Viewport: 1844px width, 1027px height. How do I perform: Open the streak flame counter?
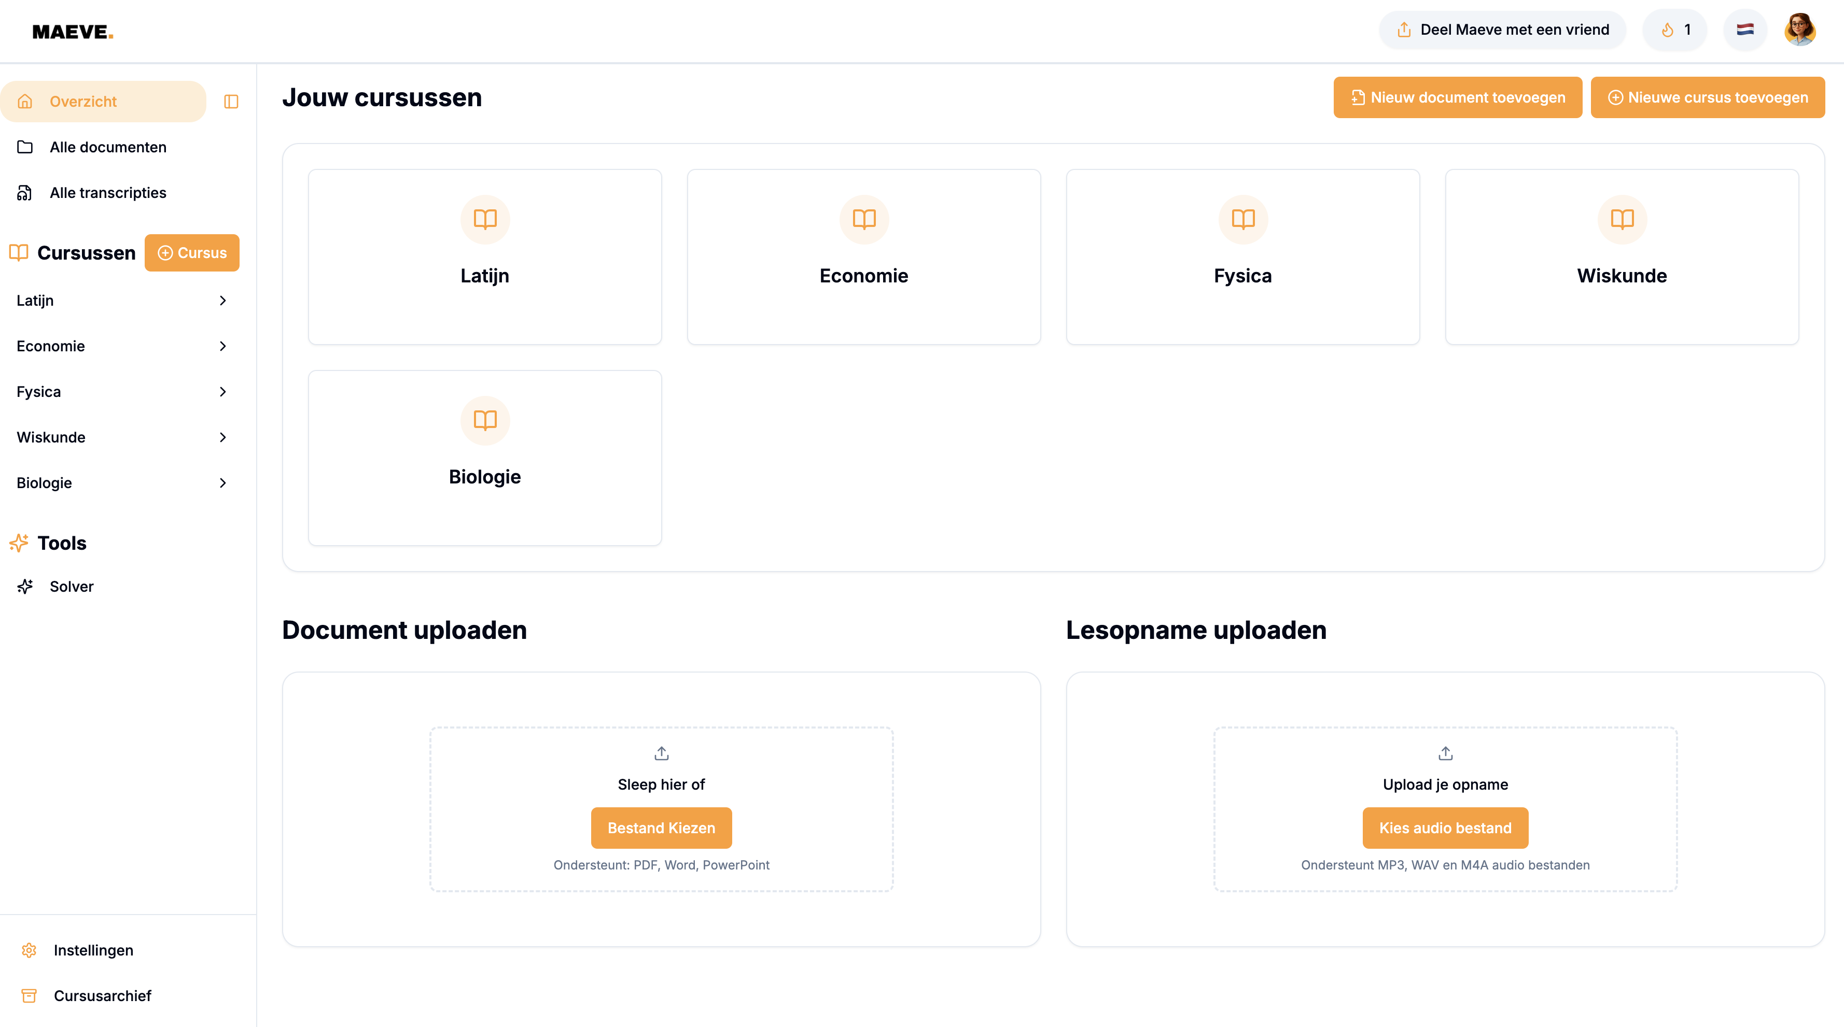pyautogui.click(x=1675, y=30)
